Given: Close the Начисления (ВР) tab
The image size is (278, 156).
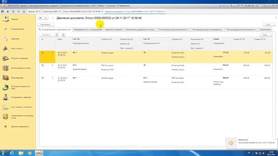Looking at the screenshot, I should click(60, 12).
